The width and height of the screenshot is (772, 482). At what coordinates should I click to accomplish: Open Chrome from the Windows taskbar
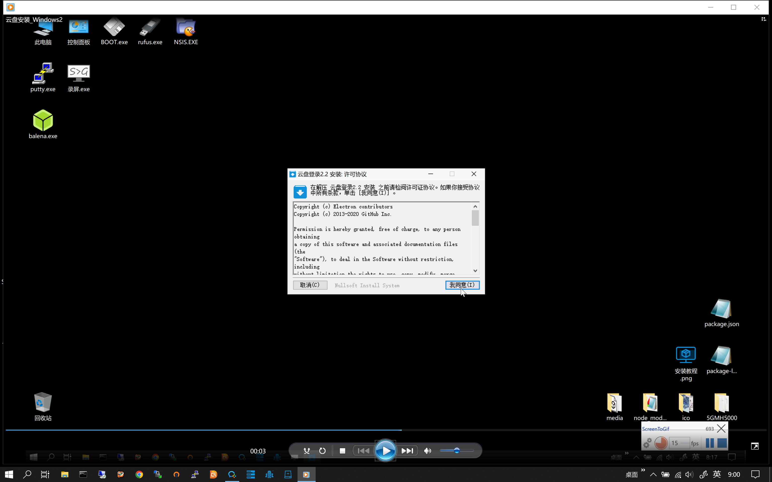tap(139, 474)
